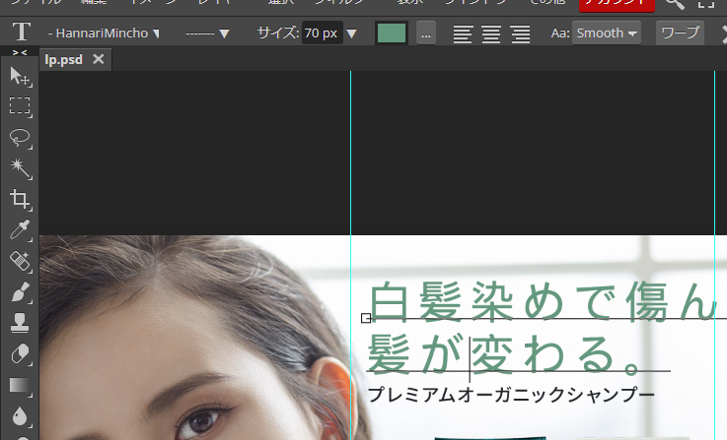Set text alignment to left
Viewport: 727px width, 440px height.
tap(462, 33)
